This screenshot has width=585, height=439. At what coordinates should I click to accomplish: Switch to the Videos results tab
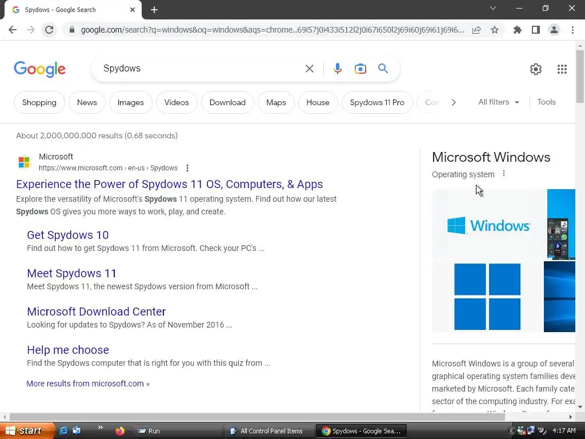(x=177, y=102)
